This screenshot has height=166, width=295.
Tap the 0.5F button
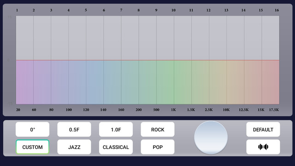74,130
